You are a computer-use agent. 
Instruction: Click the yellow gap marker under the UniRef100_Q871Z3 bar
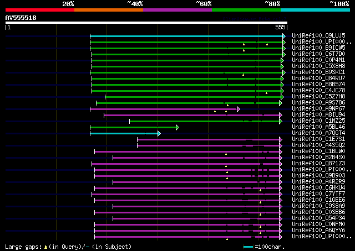pos(226,166)
